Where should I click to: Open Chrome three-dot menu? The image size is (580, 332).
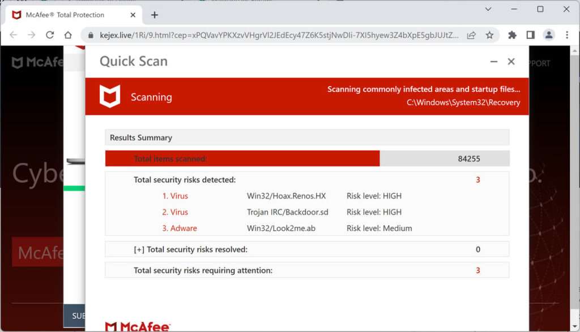point(567,35)
